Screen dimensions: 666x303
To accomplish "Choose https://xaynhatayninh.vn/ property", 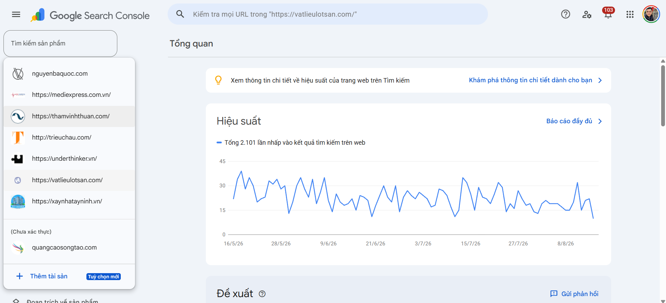I will point(69,201).
